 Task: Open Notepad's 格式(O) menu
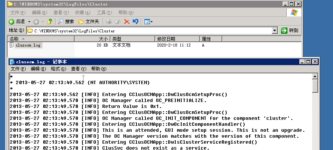coord(59,69)
